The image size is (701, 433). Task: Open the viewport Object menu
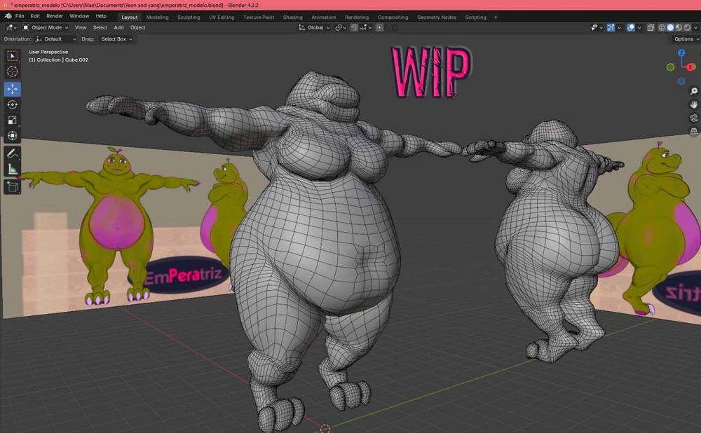[137, 28]
